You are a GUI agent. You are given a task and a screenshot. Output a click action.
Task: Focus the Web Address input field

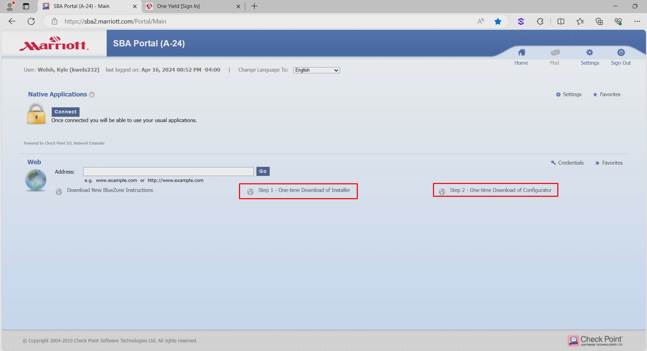(168, 172)
